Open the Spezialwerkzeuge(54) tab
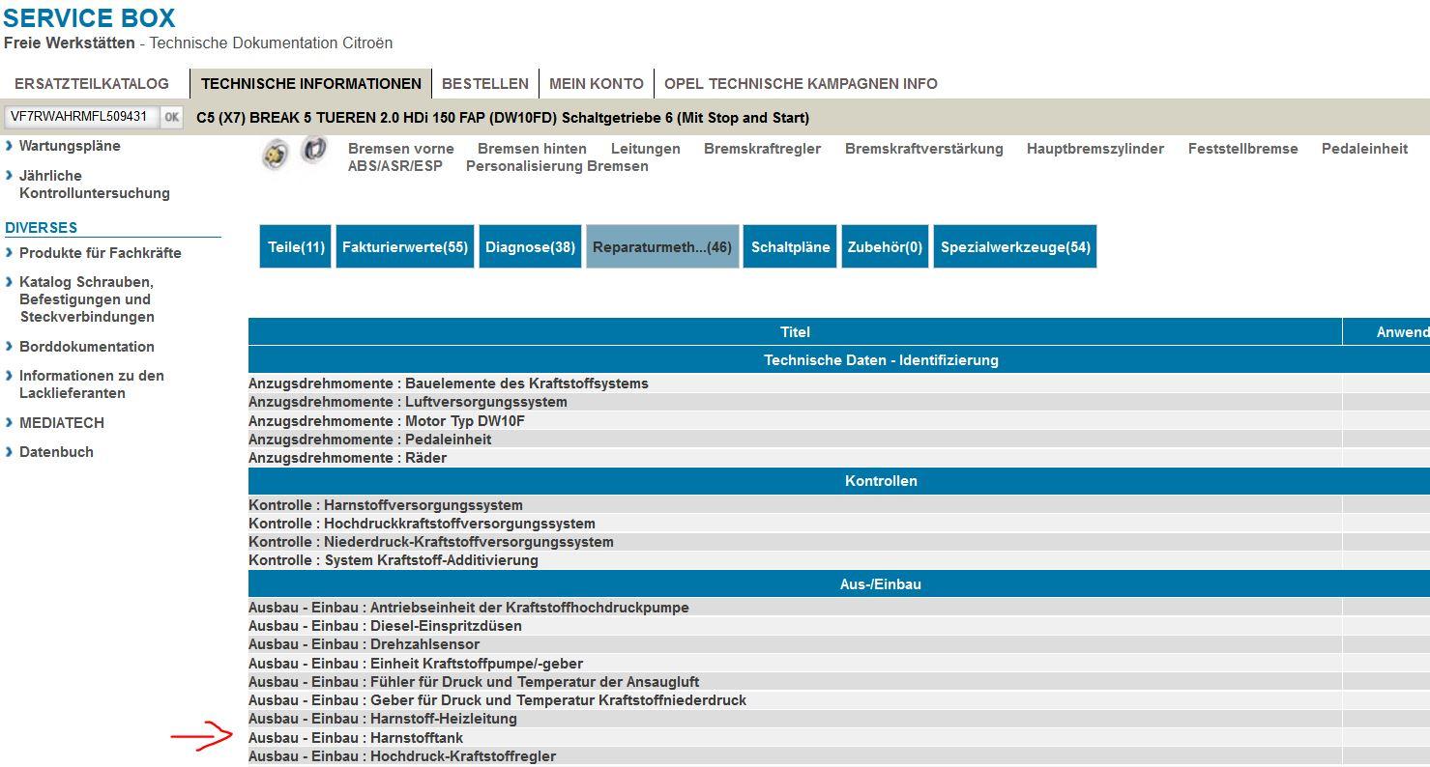 tap(1015, 246)
